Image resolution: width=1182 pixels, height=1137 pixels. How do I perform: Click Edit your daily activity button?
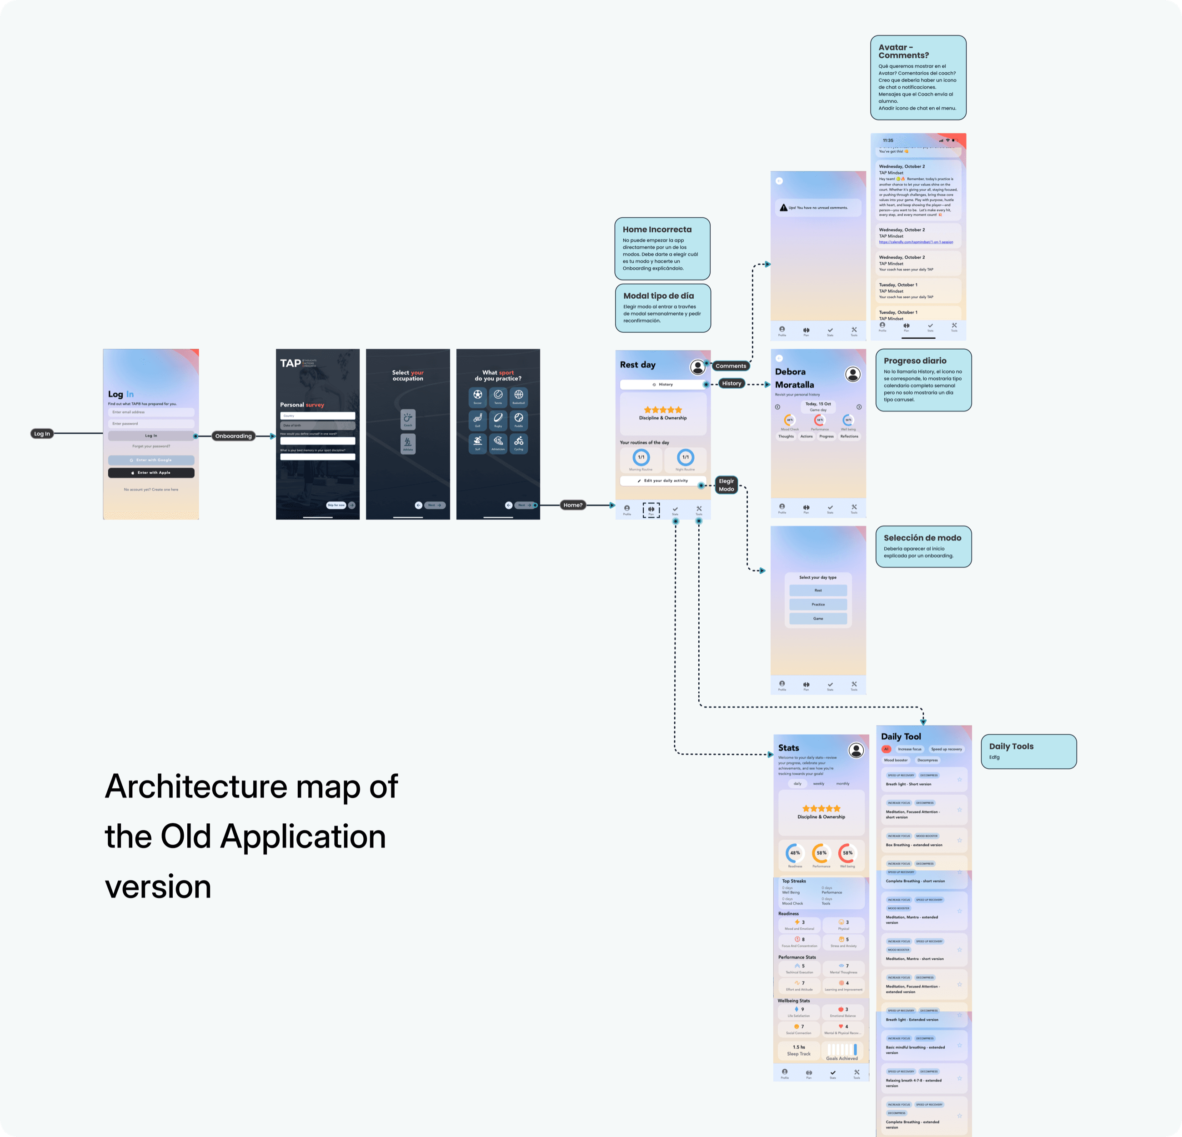click(x=663, y=481)
